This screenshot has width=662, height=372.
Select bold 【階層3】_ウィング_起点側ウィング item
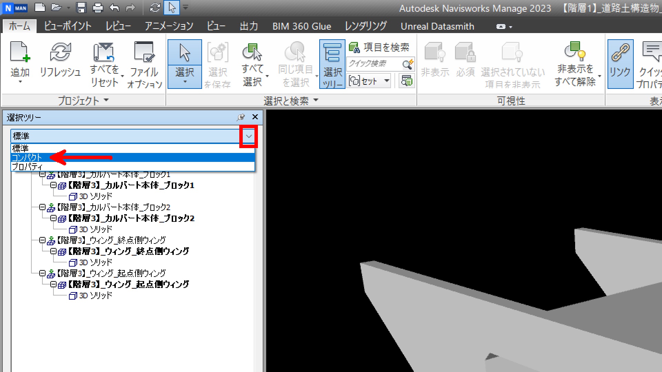[128, 285]
